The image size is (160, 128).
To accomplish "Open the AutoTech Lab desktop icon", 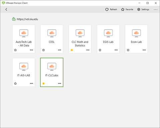I will click(24, 33).
